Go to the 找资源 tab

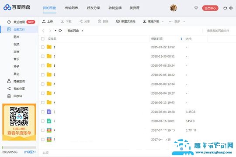pyautogui.click(x=135, y=8)
